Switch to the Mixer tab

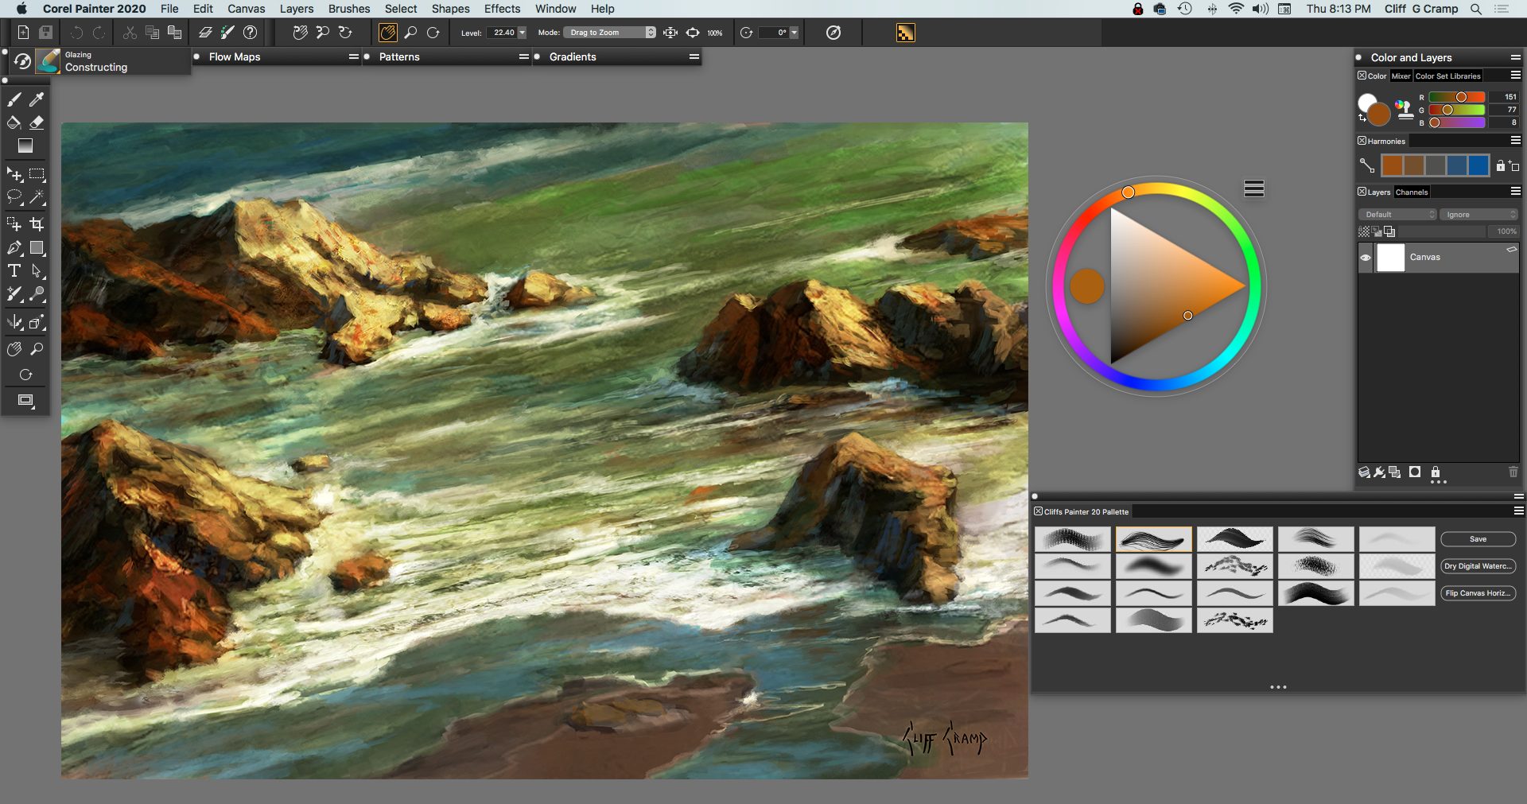click(x=1401, y=76)
